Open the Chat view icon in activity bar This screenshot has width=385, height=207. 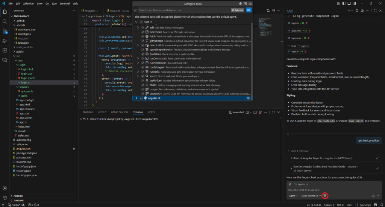point(5,60)
